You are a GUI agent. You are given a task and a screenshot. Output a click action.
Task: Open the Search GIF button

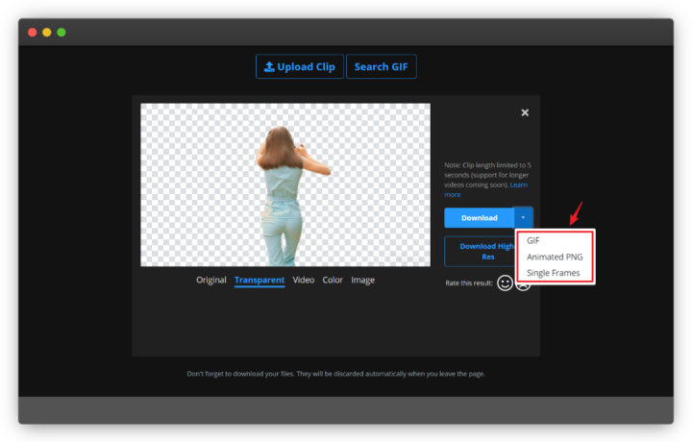click(382, 66)
